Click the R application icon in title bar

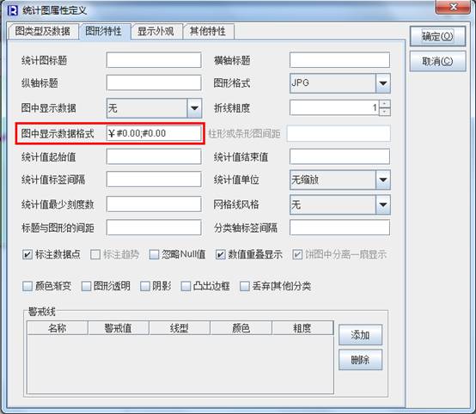coord(13,10)
